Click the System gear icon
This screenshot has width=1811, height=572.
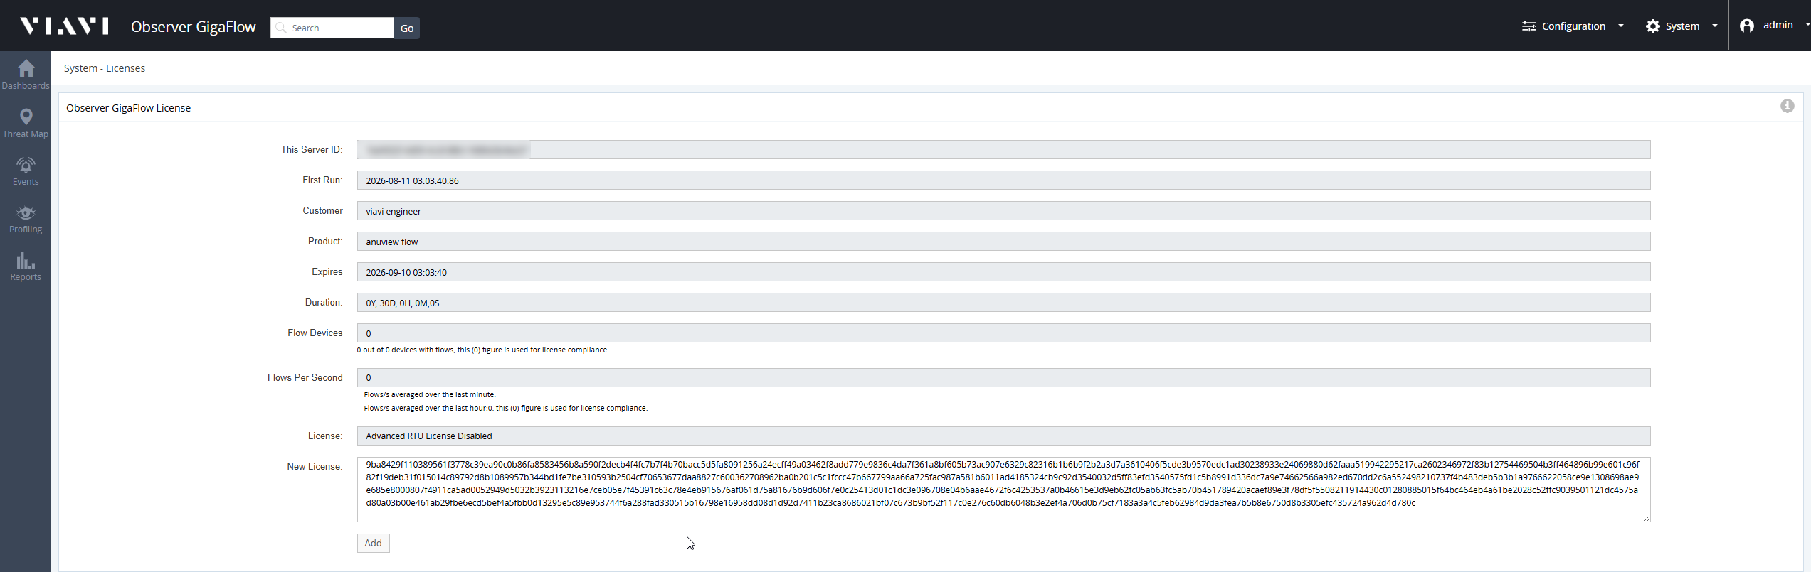pos(1653,26)
